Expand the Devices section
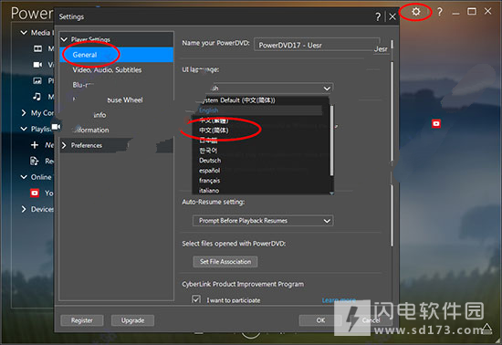 [x=24, y=209]
